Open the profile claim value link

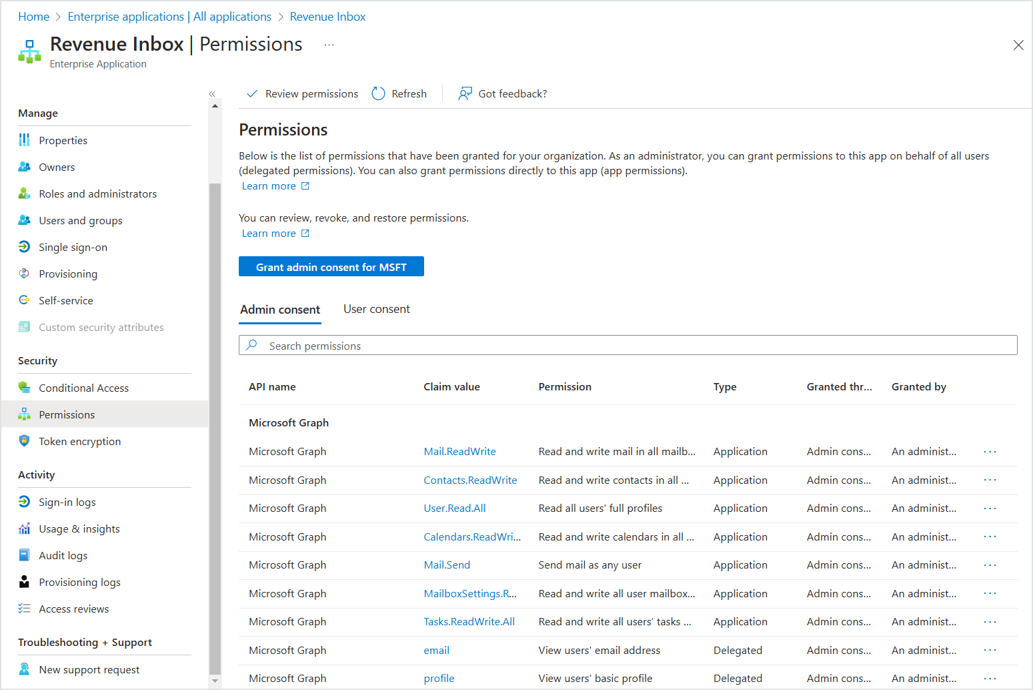pyautogui.click(x=439, y=679)
